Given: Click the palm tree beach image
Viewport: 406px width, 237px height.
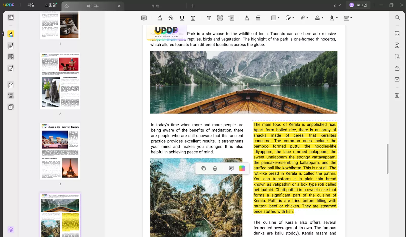Looking at the screenshot, I should [196, 197].
